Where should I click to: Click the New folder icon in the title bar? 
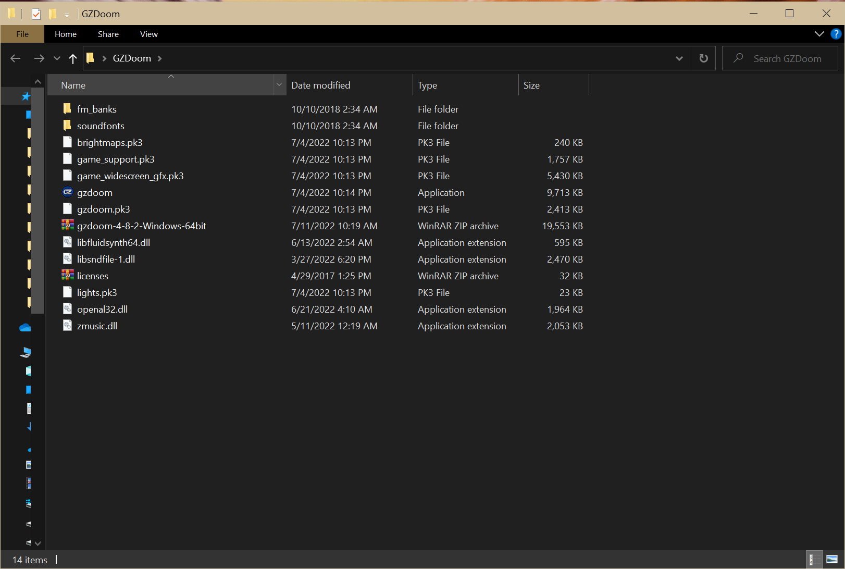[52, 14]
